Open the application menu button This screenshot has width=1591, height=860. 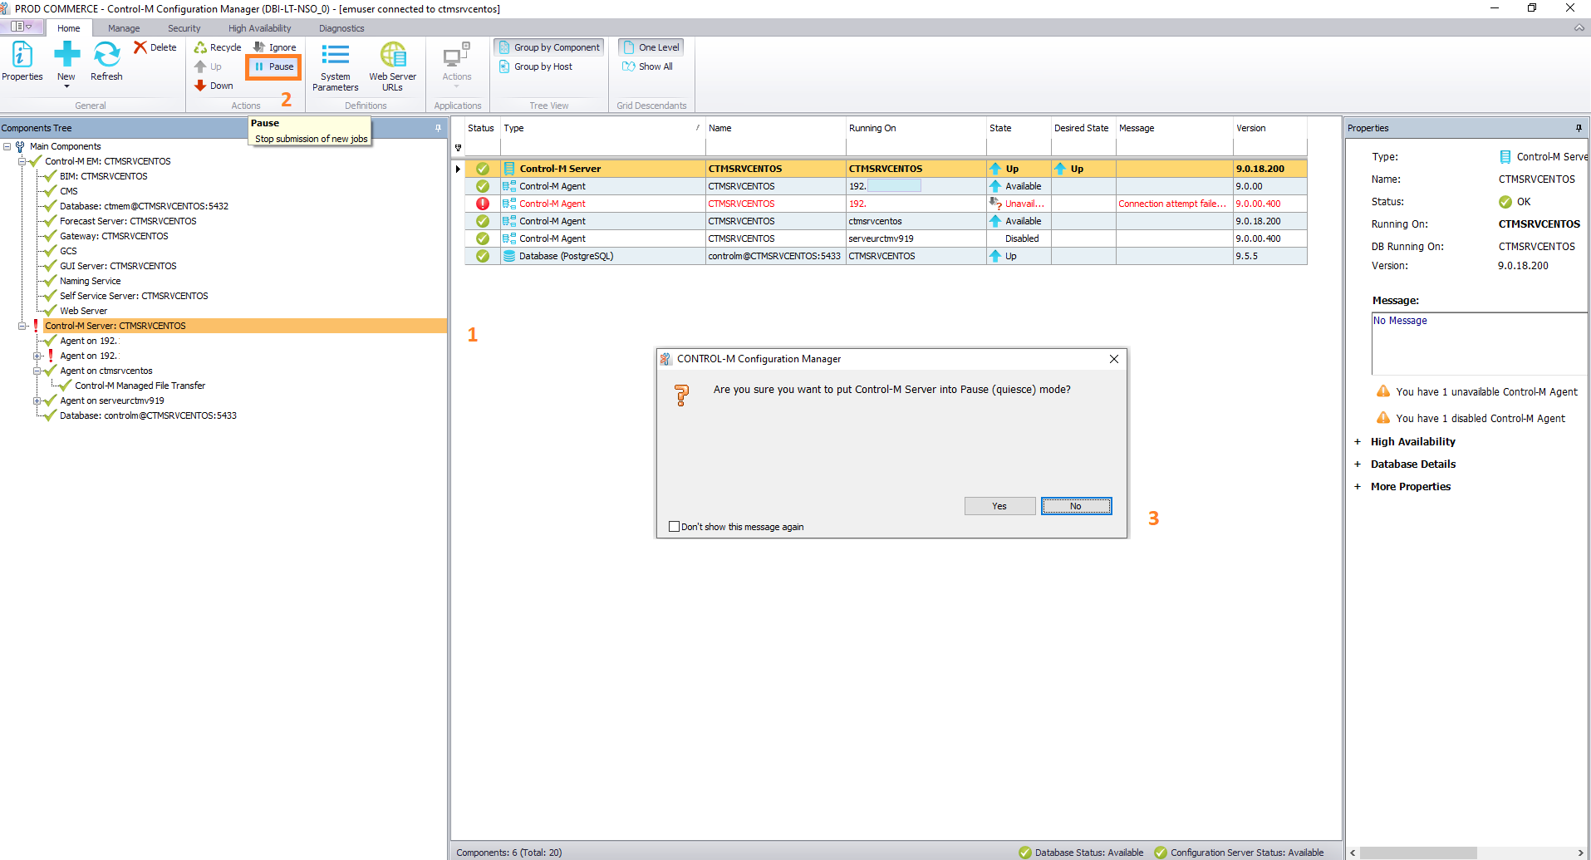pyautogui.click(x=22, y=27)
